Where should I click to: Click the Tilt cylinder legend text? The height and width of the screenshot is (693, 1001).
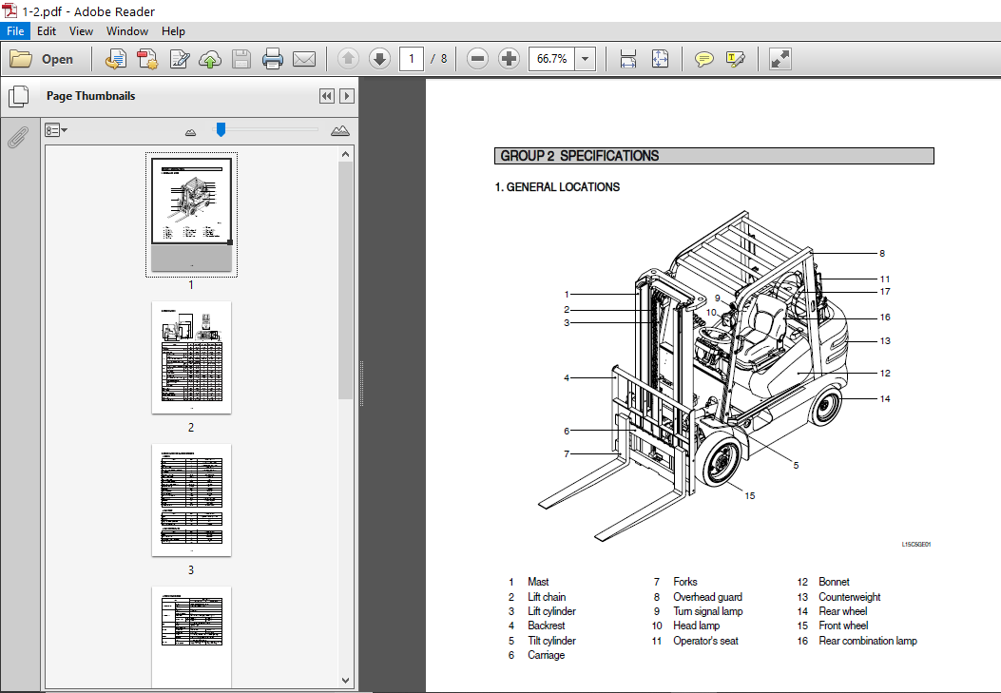click(x=551, y=641)
